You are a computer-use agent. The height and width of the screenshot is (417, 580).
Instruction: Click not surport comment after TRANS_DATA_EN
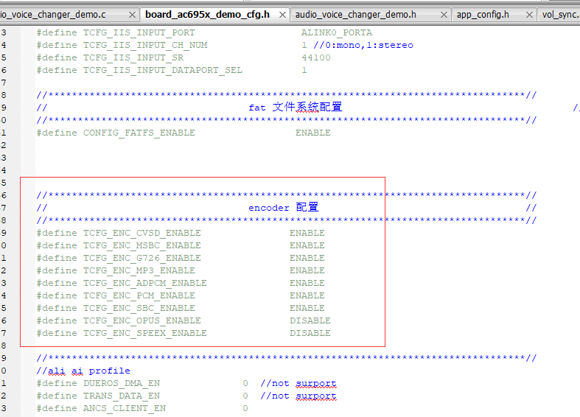tap(298, 396)
